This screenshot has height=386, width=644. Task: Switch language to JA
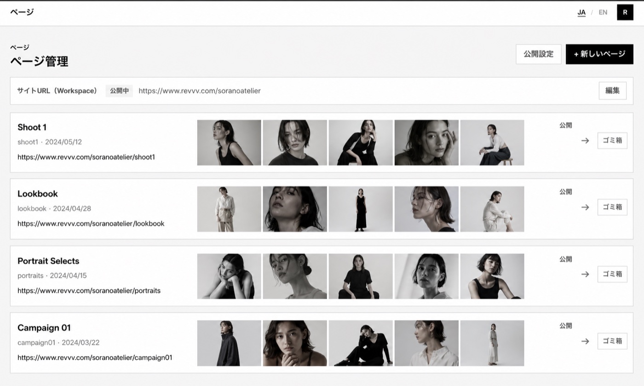(581, 12)
